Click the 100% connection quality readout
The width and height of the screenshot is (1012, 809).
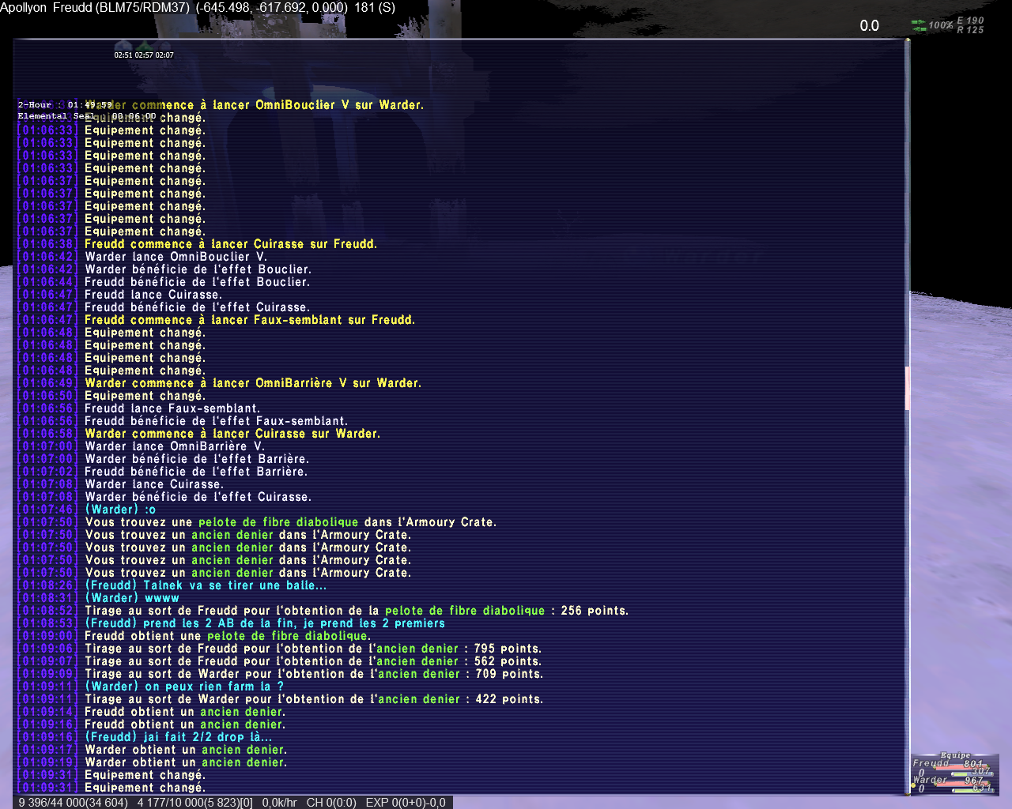940,25
